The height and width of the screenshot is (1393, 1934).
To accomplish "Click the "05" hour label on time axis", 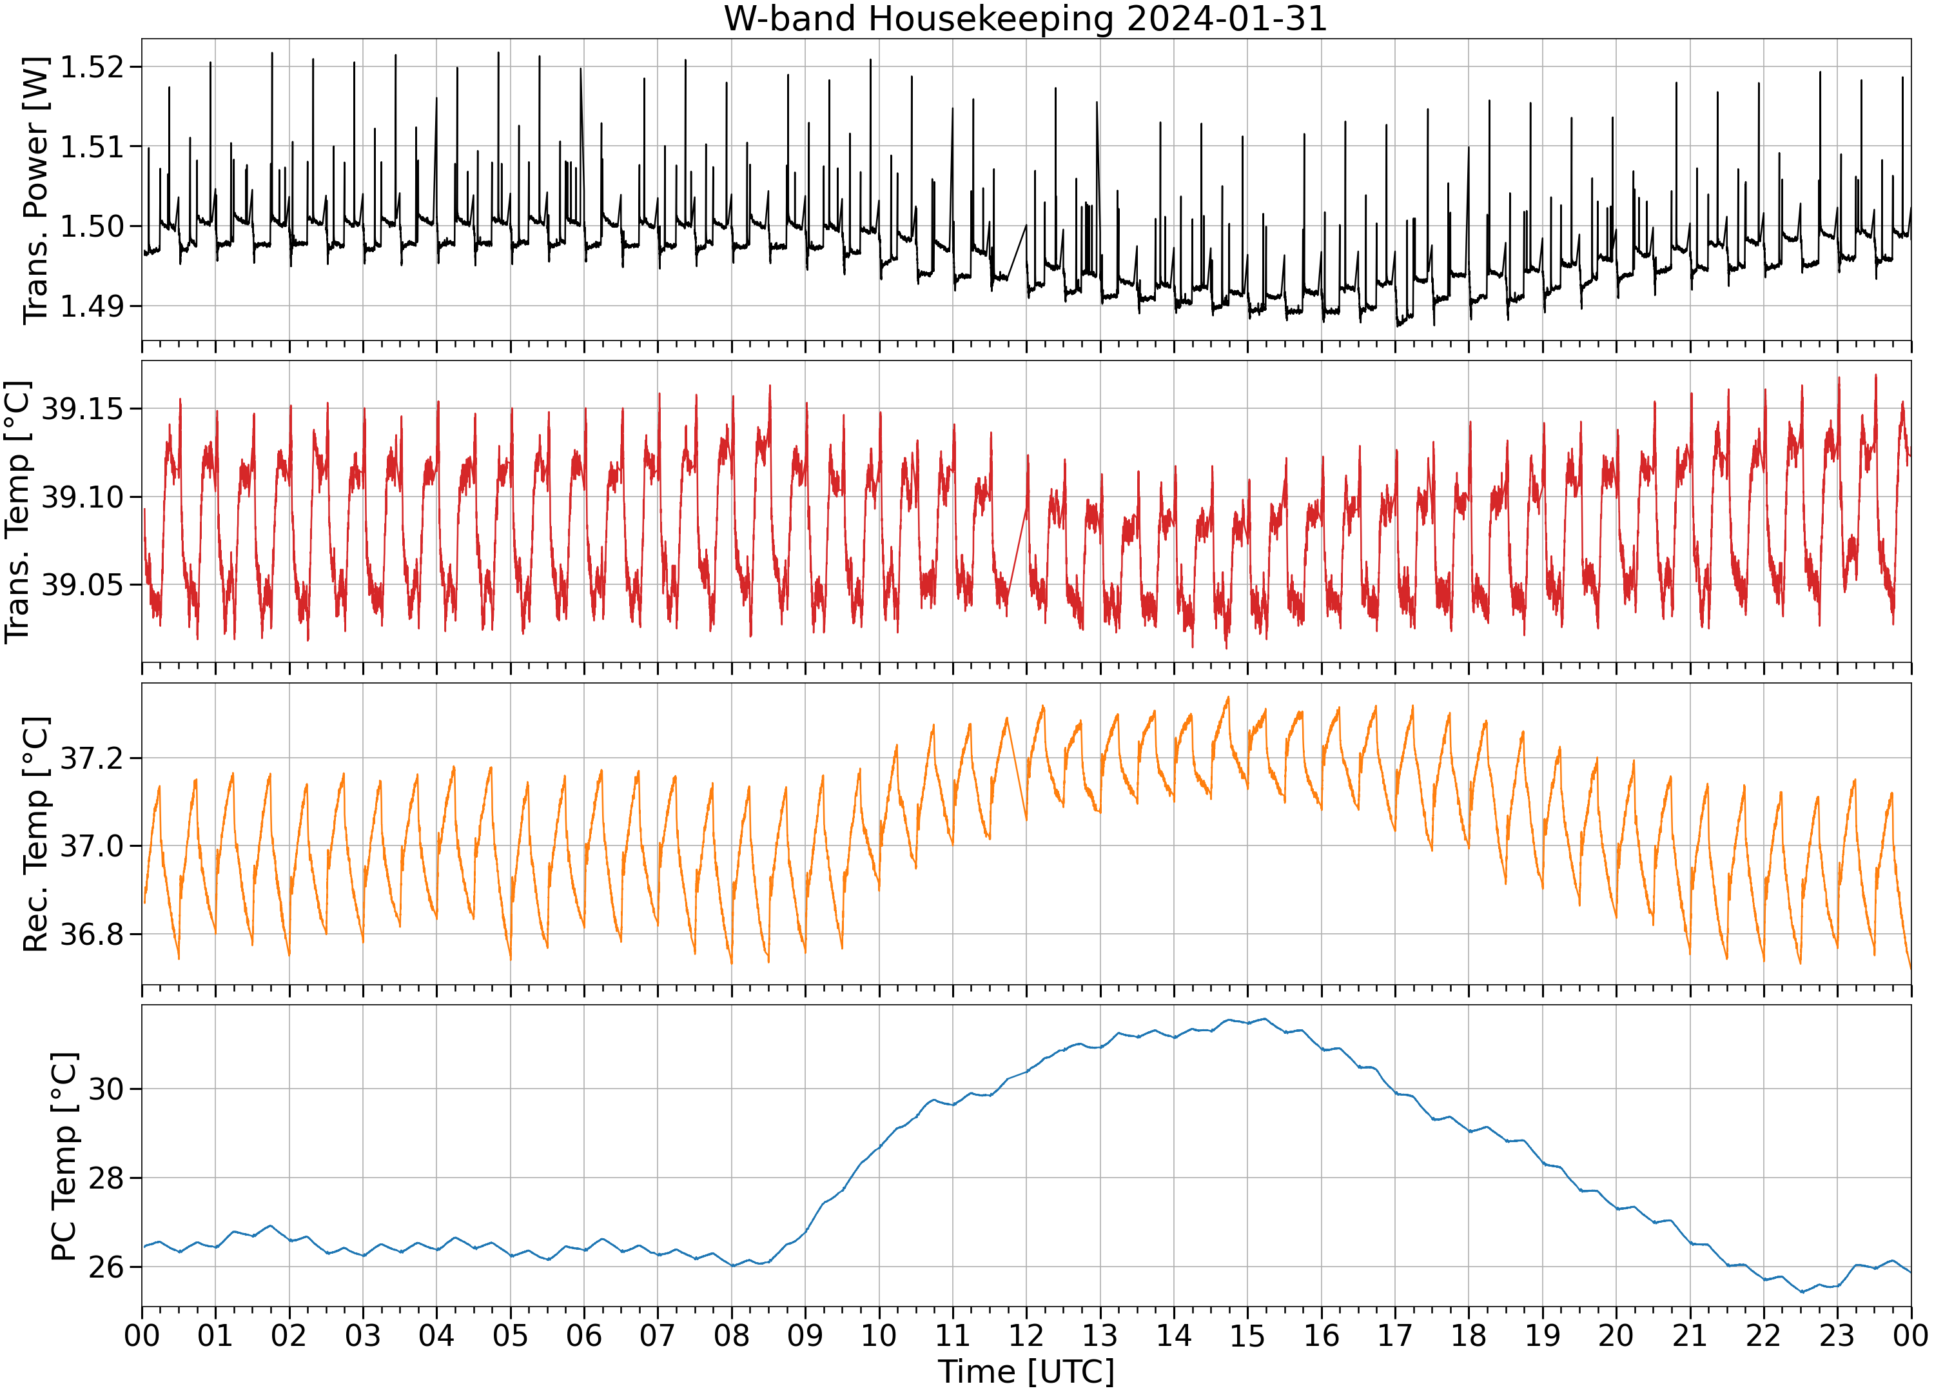I will pyautogui.click(x=510, y=1335).
